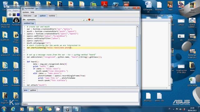Select the 170213 desktop file icon
The width and height of the screenshot is (200, 112).
pos(181,22)
